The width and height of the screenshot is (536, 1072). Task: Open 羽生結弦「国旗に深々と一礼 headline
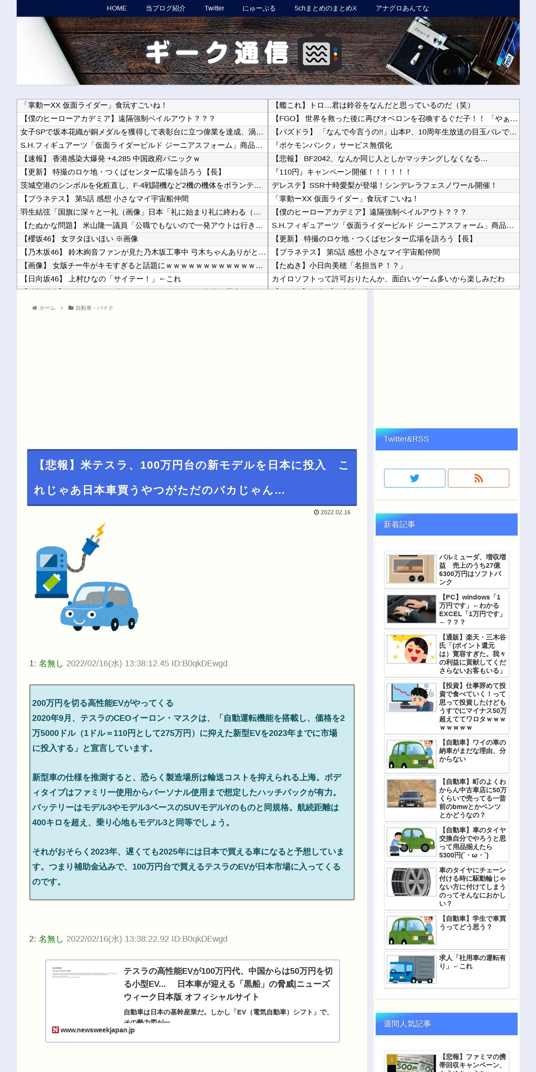pyautogui.click(x=142, y=212)
